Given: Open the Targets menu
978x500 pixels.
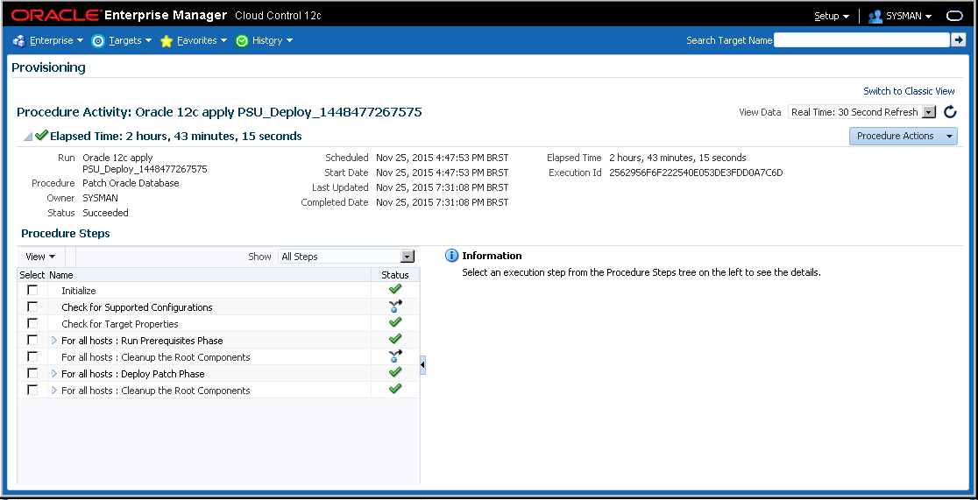Looking at the screenshot, I should pos(131,40).
